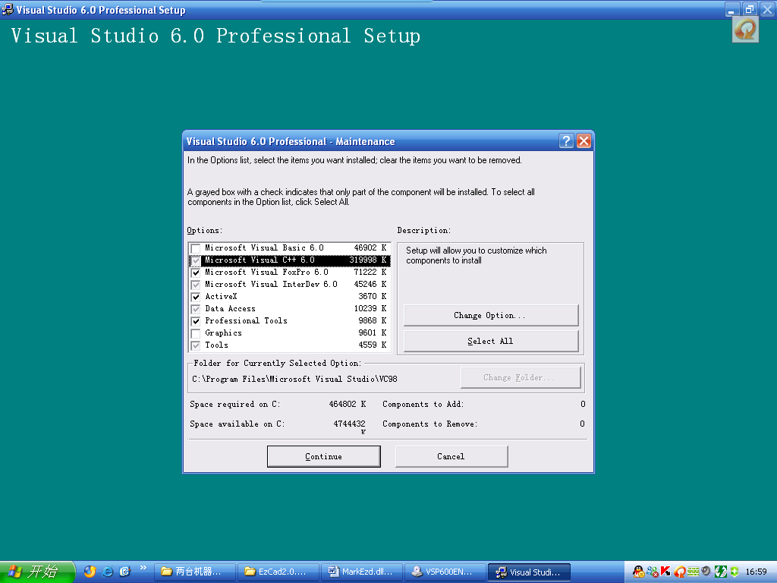Switch to the 两台机器 folder taskbar window
The height and width of the screenshot is (583, 777).
195,572
